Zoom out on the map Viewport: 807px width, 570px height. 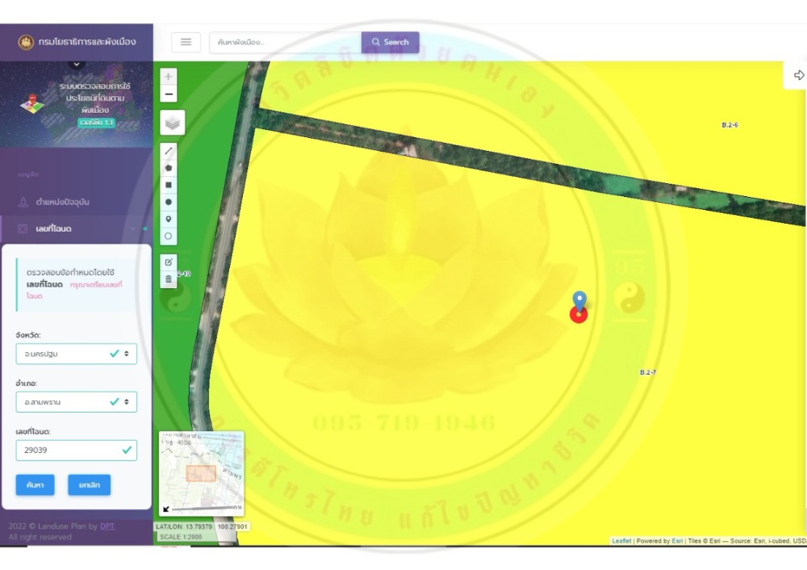pos(168,94)
